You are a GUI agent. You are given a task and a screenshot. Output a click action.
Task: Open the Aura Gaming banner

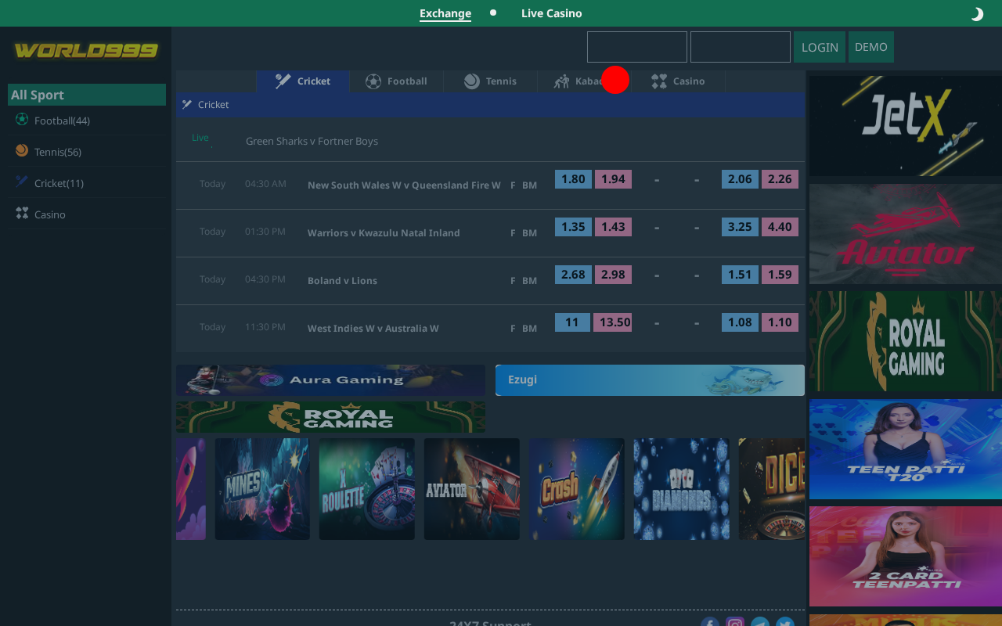click(330, 380)
